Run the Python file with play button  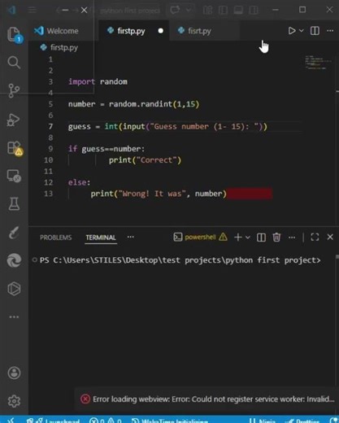292,31
